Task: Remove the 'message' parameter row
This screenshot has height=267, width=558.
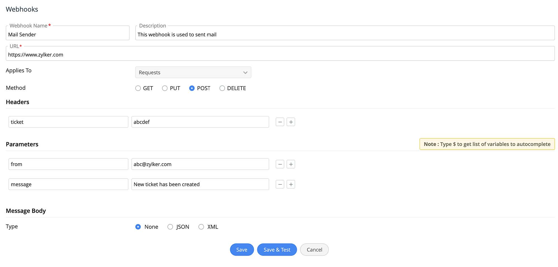Action: [280, 184]
